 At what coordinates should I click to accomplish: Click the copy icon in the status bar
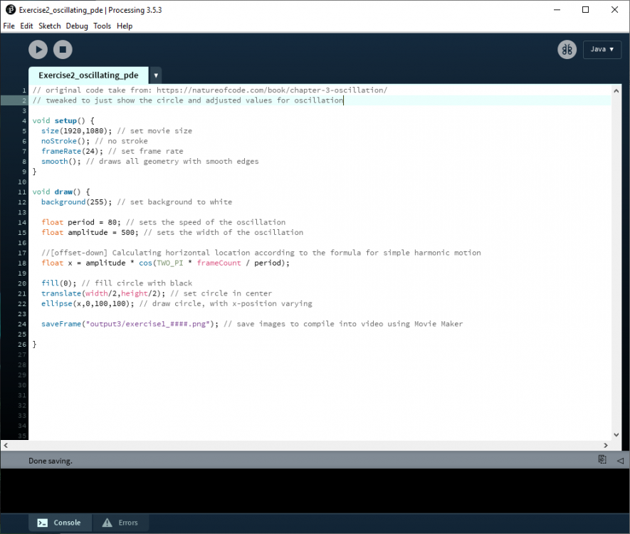coord(602,460)
